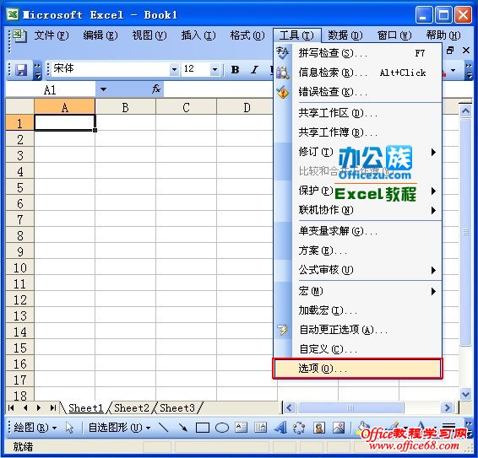The height and width of the screenshot is (458, 478).
Task: Choose 选项 Options in Tools menu
Action: pos(357,369)
